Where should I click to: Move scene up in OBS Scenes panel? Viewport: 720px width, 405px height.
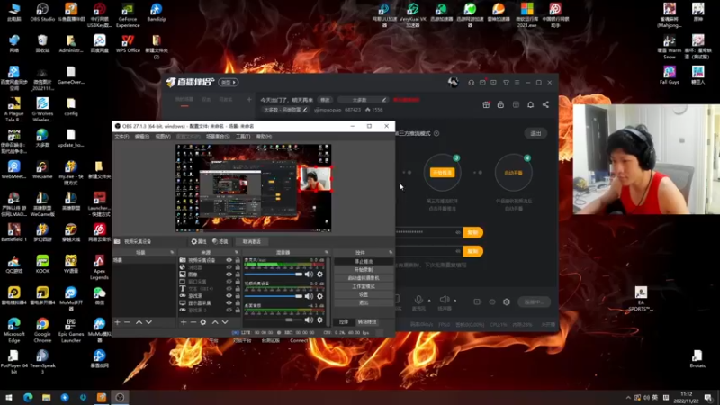click(139, 322)
